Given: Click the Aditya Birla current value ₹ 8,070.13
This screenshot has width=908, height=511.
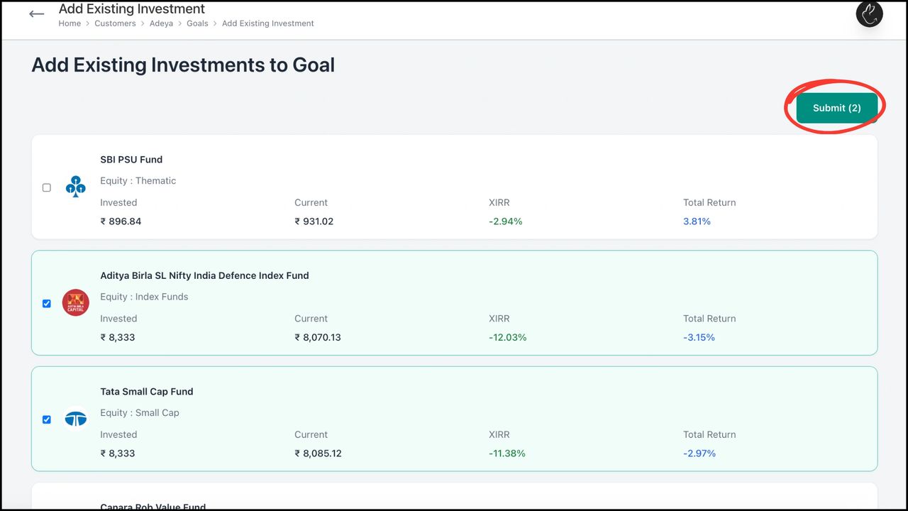Looking at the screenshot, I should [318, 338].
